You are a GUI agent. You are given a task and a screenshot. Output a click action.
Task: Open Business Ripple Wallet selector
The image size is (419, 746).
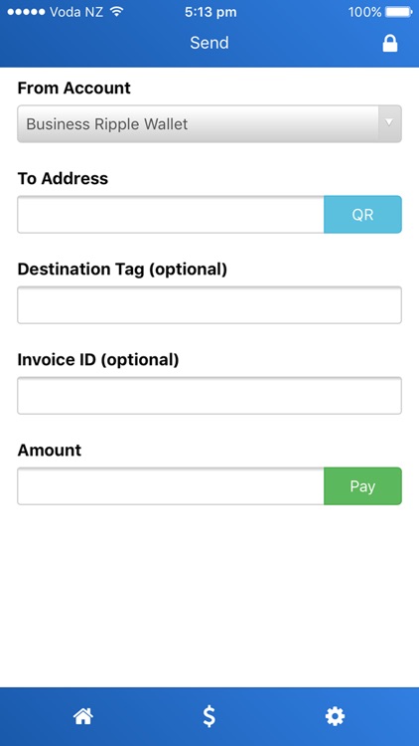click(x=209, y=123)
